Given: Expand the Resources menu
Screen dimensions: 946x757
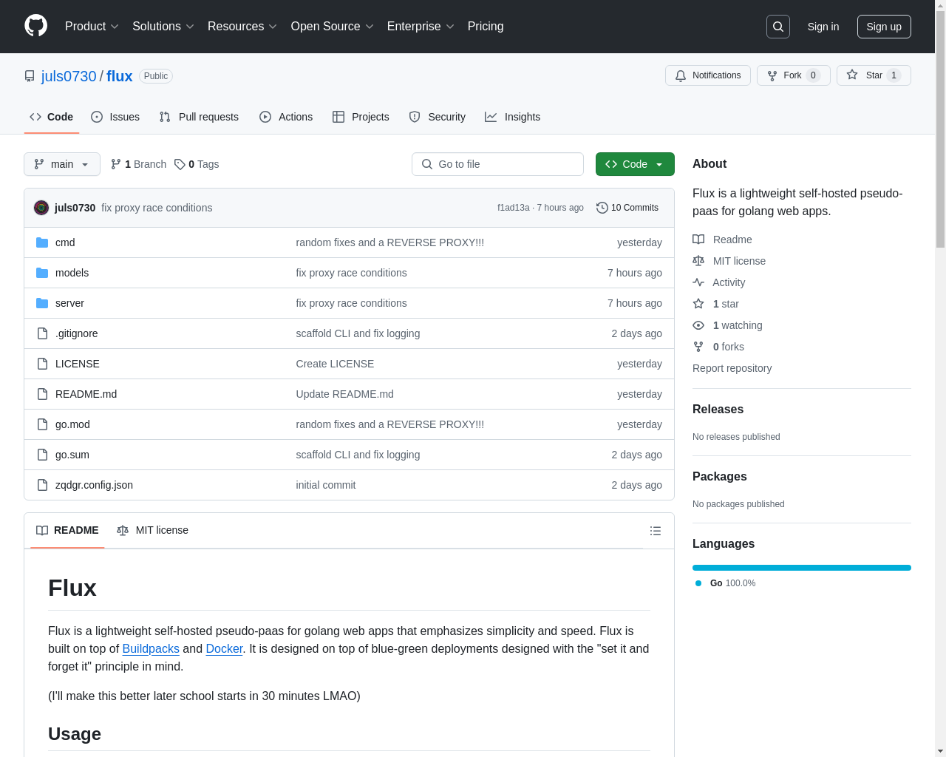Looking at the screenshot, I should click(242, 26).
